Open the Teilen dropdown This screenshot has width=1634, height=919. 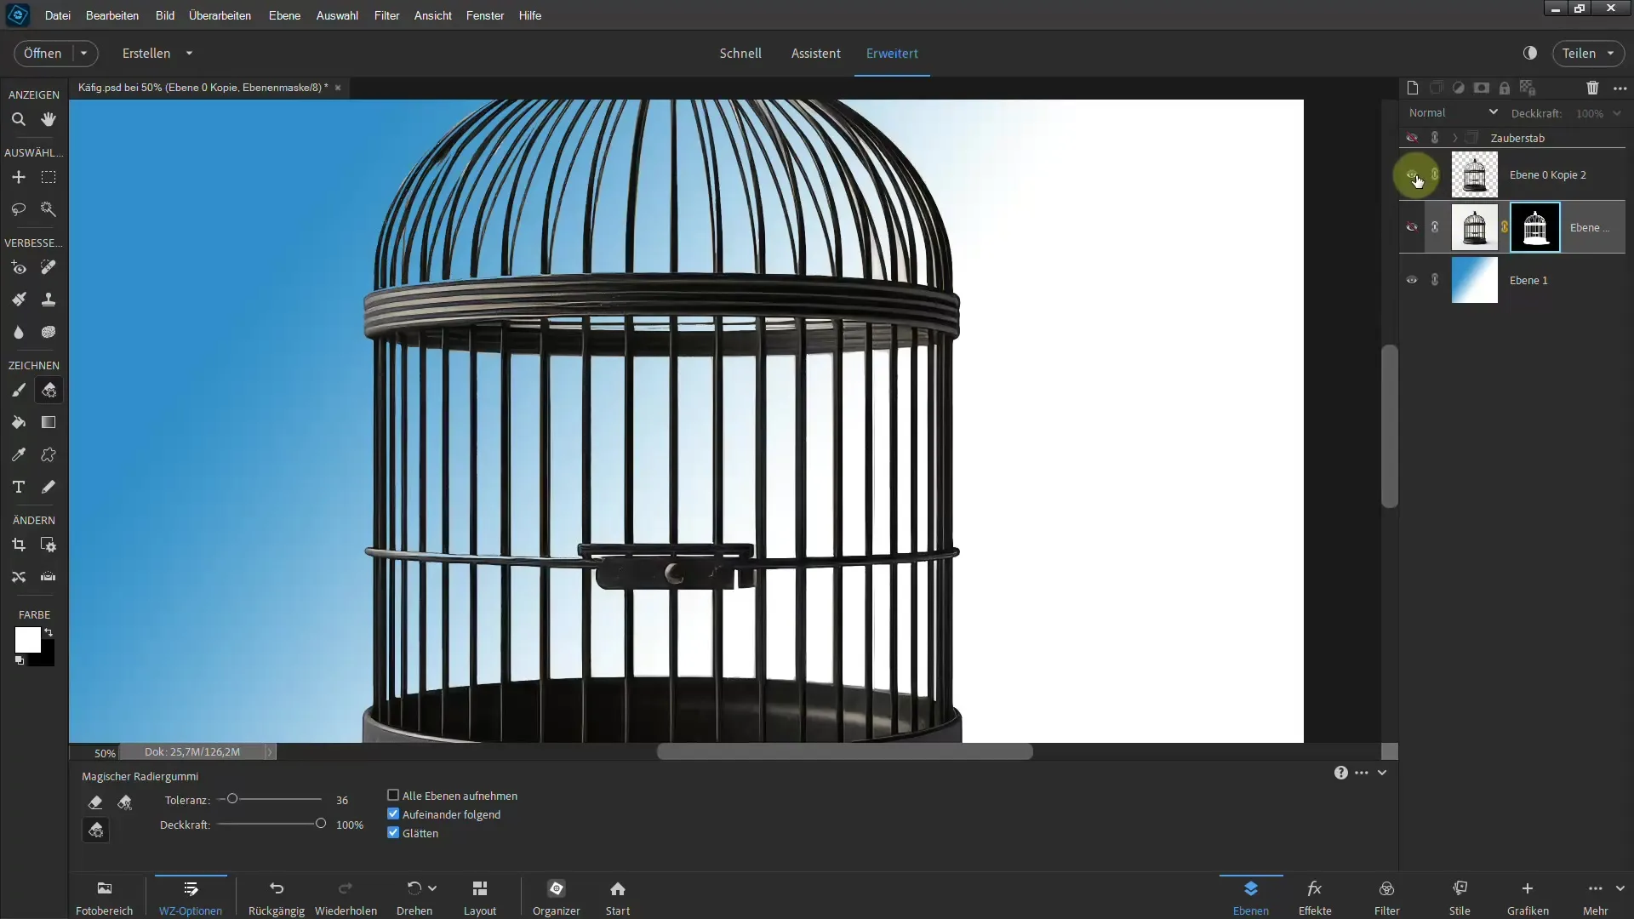[x=1610, y=53]
